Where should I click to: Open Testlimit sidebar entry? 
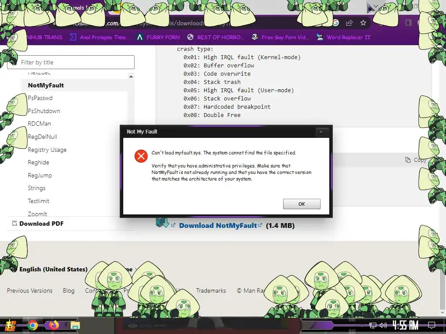coord(38,201)
